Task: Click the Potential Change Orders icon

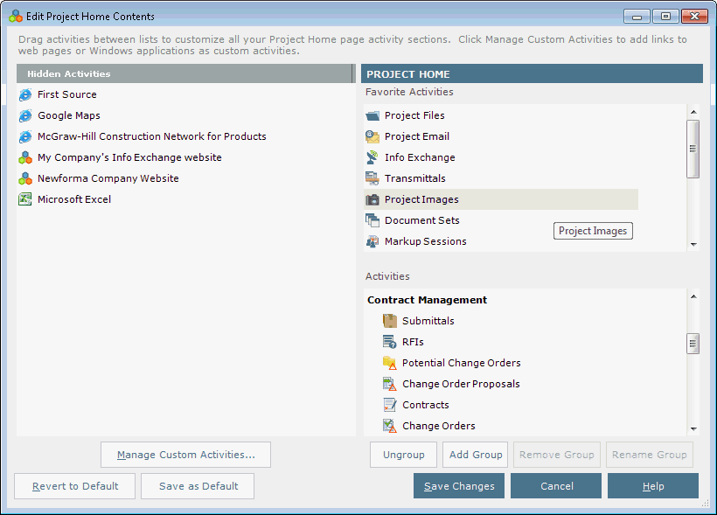Action: (x=390, y=363)
